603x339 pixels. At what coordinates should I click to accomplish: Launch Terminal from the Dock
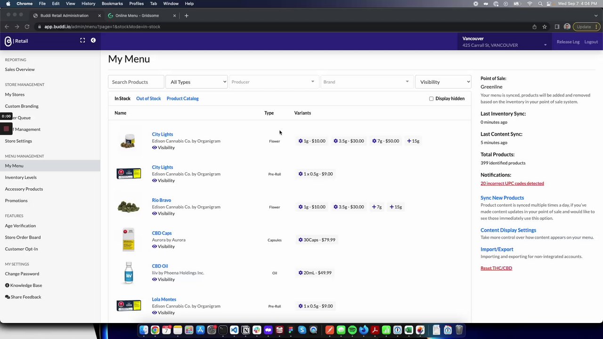(223, 330)
